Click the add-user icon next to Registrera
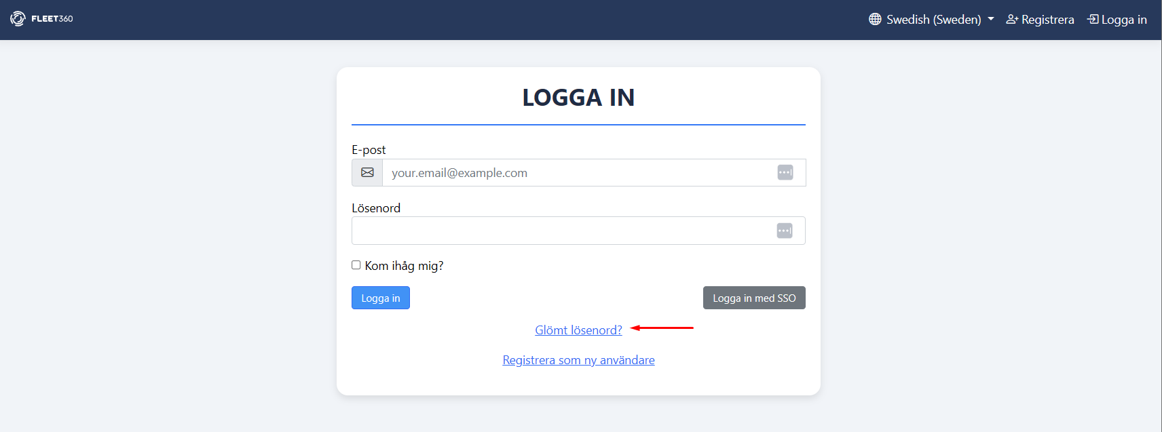This screenshot has width=1162, height=432. click(x=1012, y=19)
